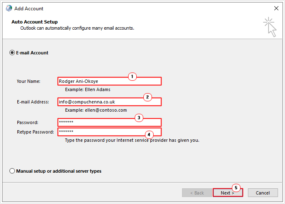This screenshot has height=204, width=285.
Task: Select the E-mail Account radio button
Action: 12,53
